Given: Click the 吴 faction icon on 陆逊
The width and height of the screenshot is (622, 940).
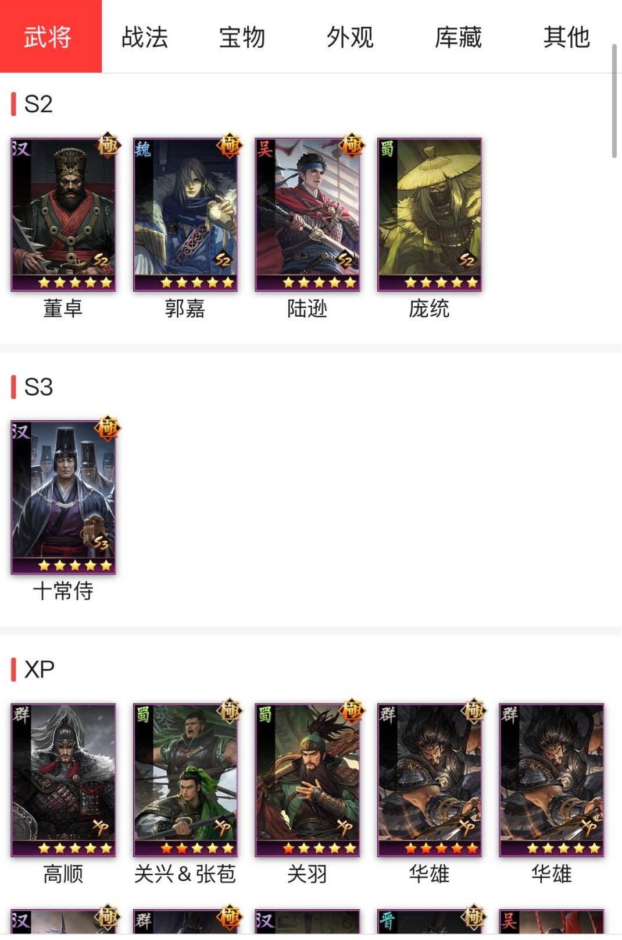Looking at the screenshot, I should (x=264, y=149).
